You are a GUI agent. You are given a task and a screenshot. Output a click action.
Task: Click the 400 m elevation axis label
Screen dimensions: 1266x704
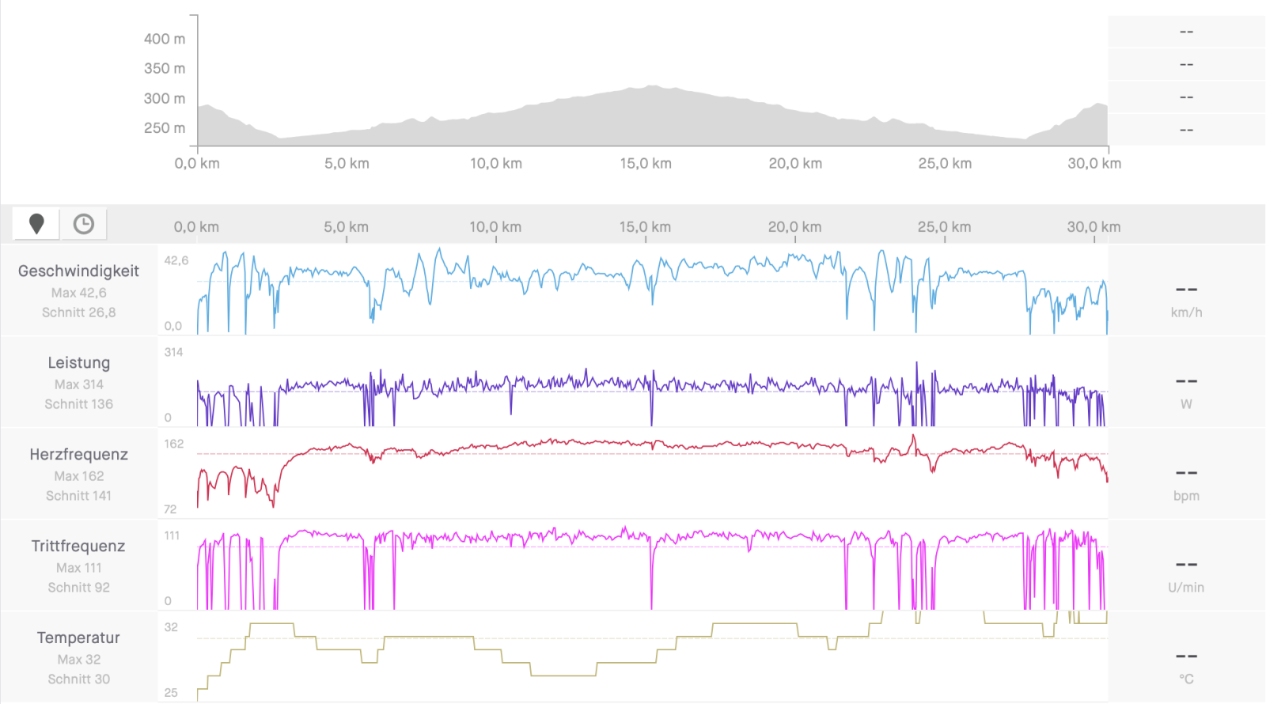(165, 39)
